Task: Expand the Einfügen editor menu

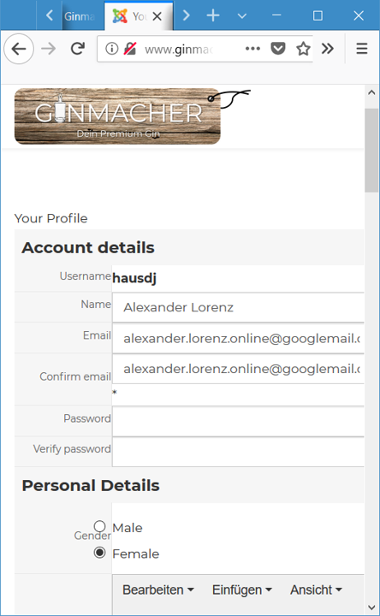Action: (x=242, y=589)
